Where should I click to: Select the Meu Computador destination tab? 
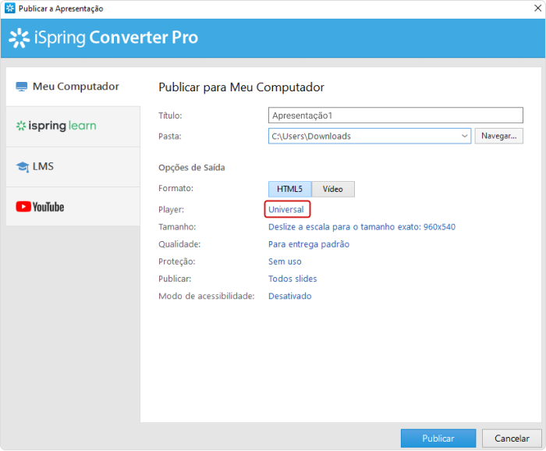point(73,87)
